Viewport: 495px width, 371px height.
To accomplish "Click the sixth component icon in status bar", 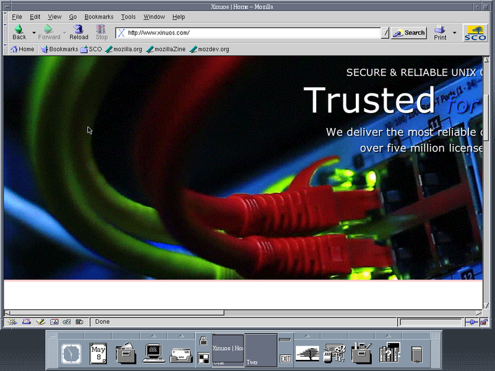I will point(79,322).
